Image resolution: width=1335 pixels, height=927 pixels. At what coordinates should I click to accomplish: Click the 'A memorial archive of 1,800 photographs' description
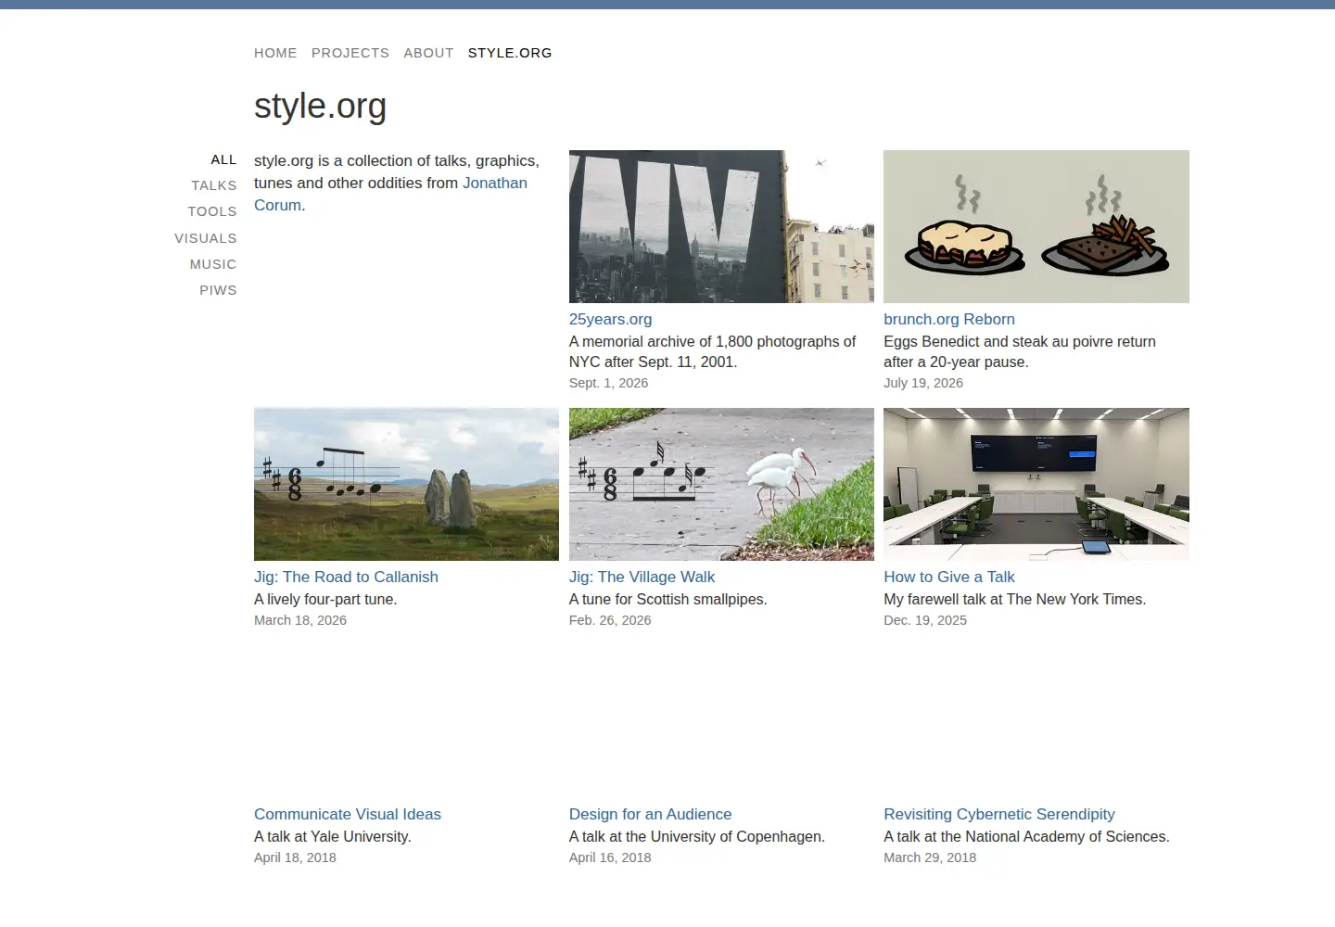click(712, 351)
